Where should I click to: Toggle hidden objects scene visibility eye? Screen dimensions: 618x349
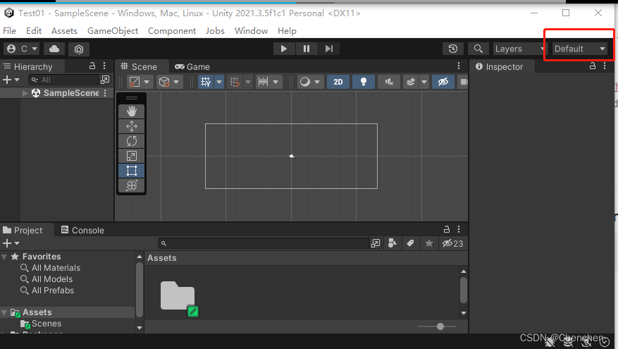click(x=443, y=82)
